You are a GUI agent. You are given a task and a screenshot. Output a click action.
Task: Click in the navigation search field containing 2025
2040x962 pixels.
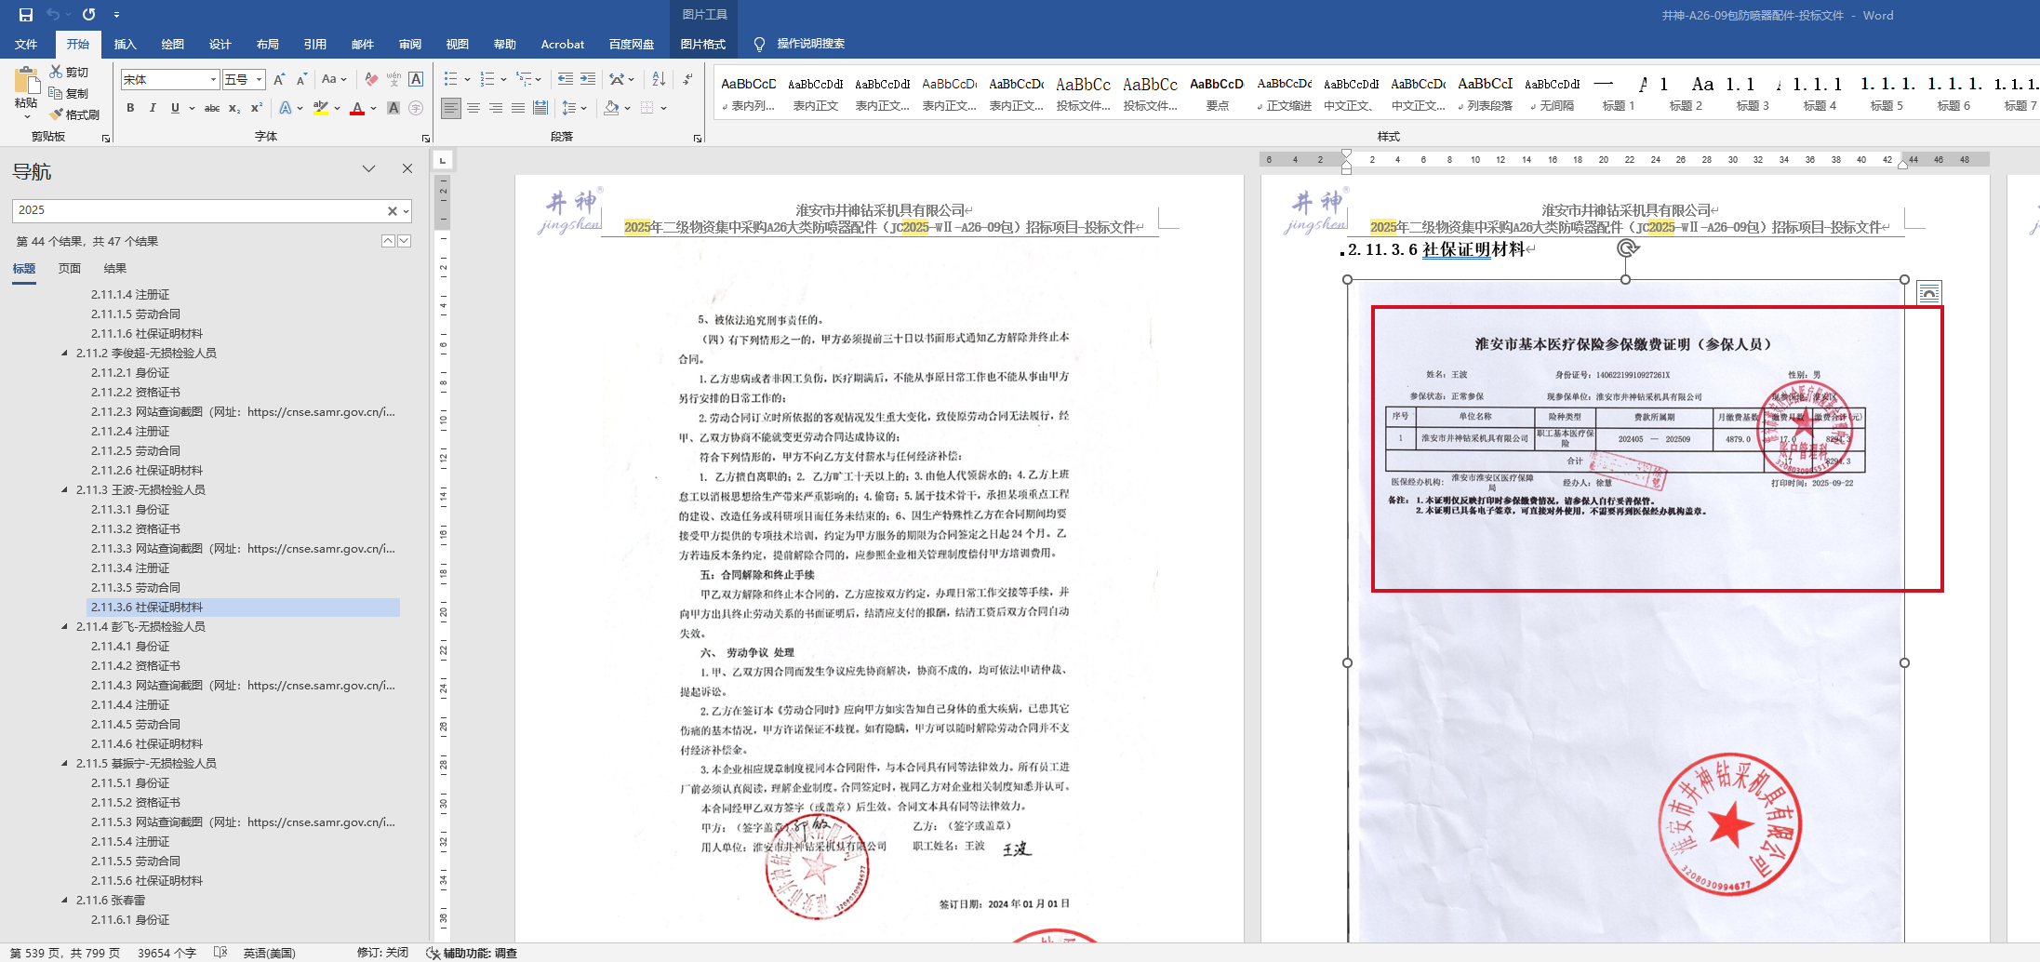pos(199,211)
